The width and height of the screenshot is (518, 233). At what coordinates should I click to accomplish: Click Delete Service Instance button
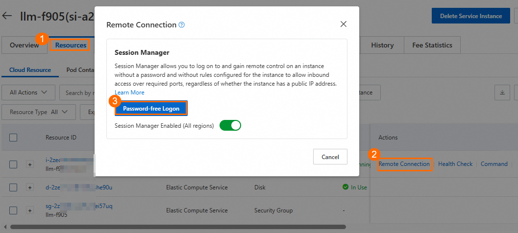[470, 16]
